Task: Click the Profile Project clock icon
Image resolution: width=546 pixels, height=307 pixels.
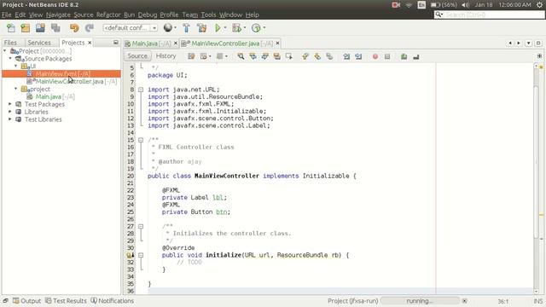Action: click(x=256, y=28)
